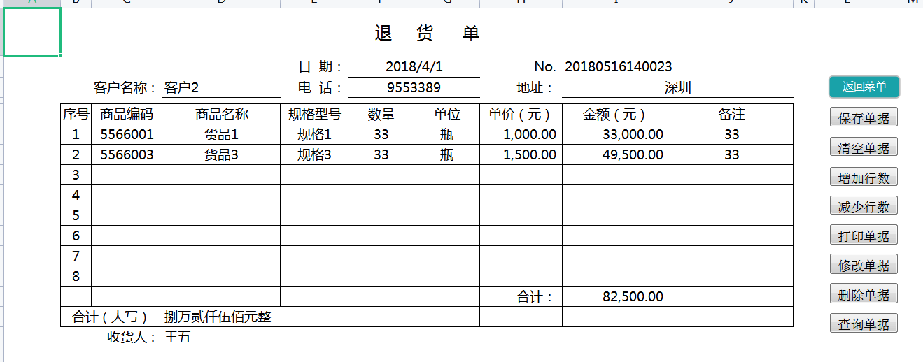This screenshot has width=923, height=362.
Task: Click the 退货单 title
Action: [x=427, y=33]
